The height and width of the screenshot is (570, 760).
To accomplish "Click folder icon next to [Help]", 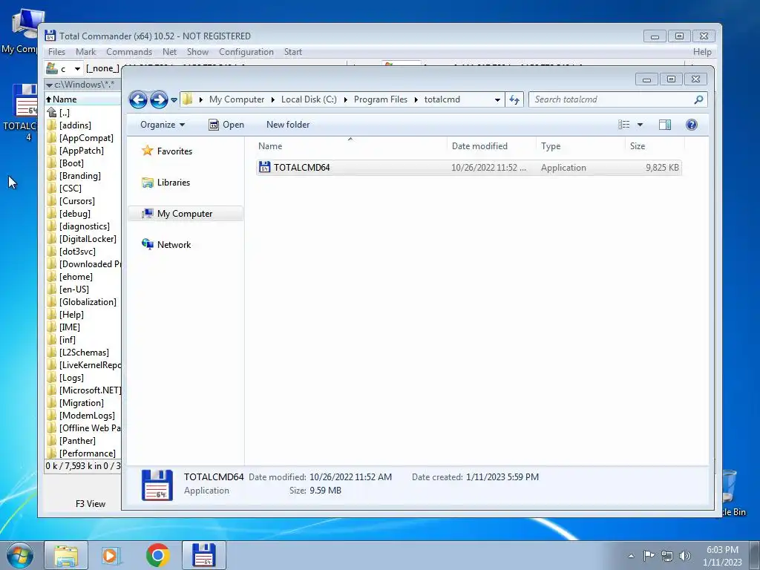I will click(52, 315).
